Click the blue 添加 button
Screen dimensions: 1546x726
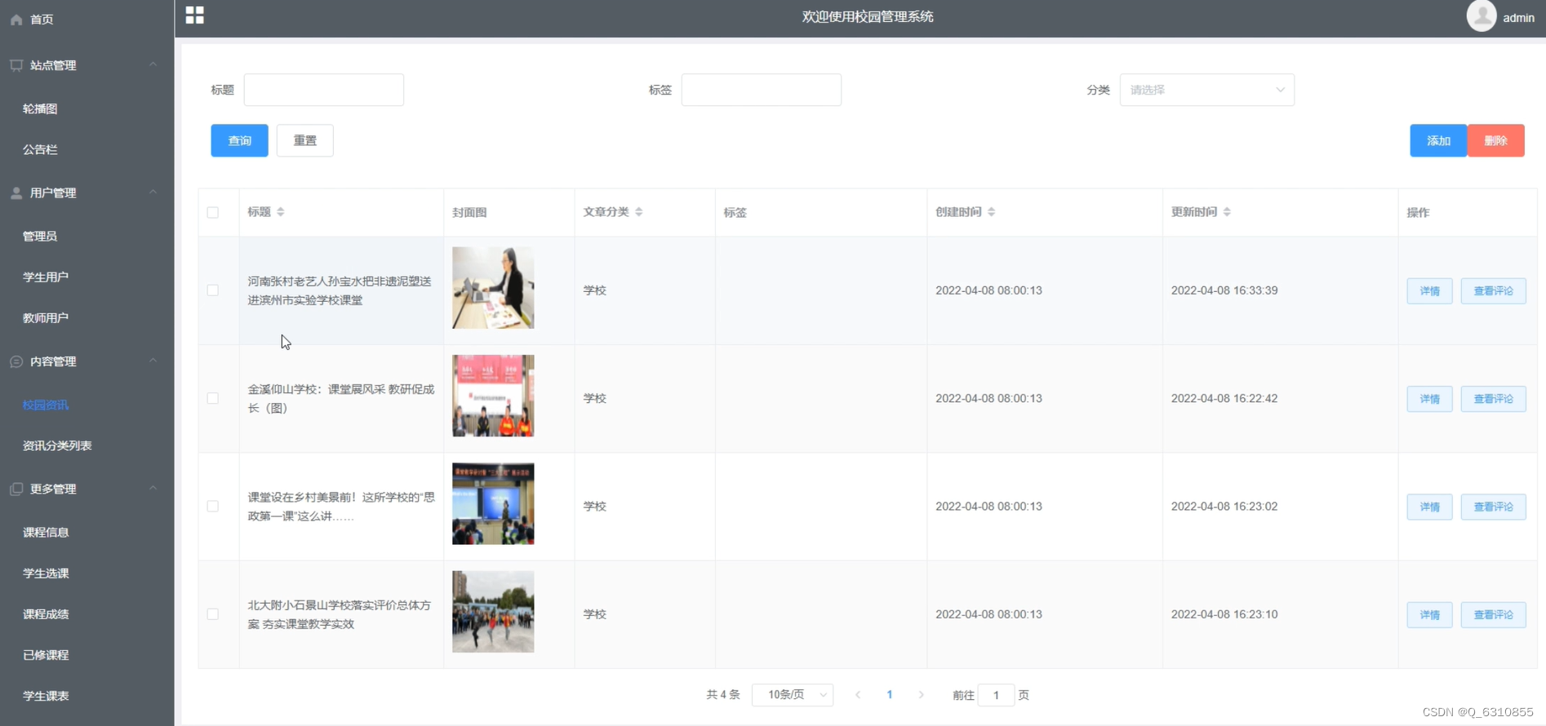1438,140
